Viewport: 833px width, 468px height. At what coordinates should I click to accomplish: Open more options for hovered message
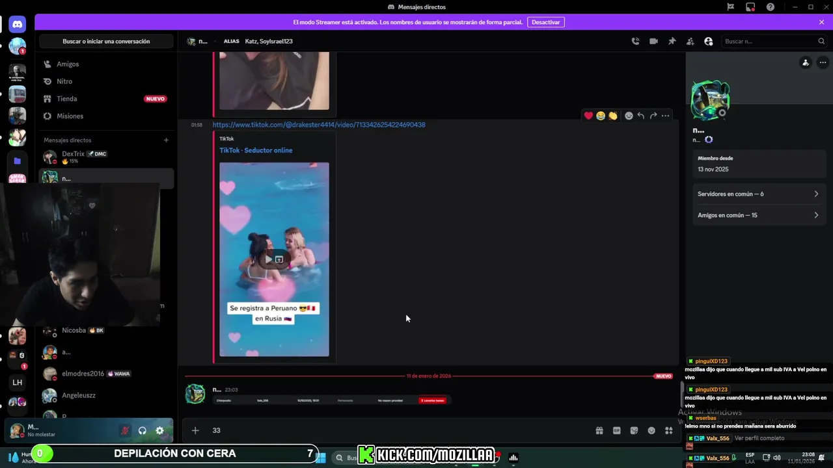[x=665, y=116]
